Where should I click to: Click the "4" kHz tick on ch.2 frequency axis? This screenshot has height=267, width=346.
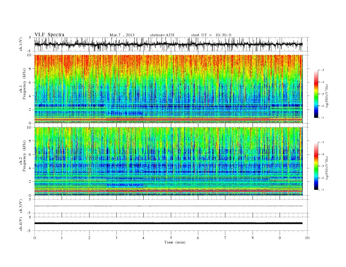pyautogui.click(x=31, y=168)
